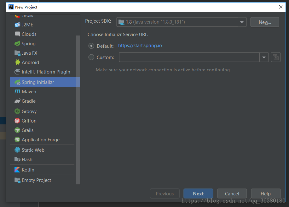Viewport: 289px width, 207px height.
Task: Click the Cancel button
Action: (x=232, y=193)
